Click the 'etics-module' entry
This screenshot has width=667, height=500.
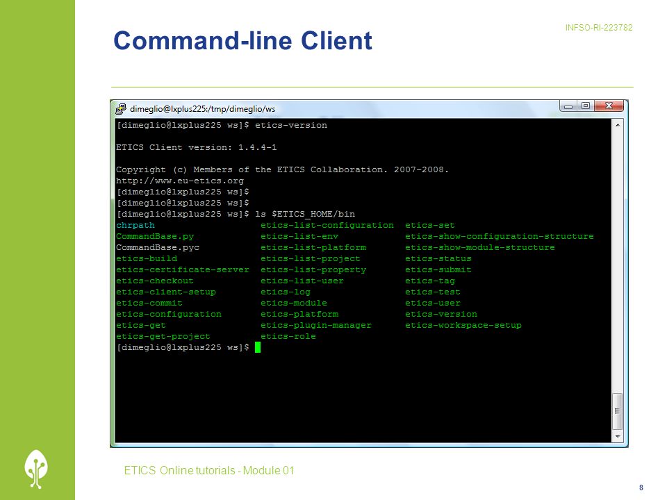click(294, 303)
